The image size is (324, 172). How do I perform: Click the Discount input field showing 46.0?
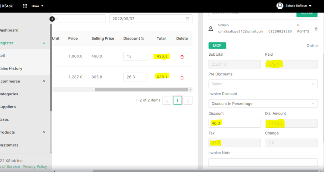pos(234,123)
